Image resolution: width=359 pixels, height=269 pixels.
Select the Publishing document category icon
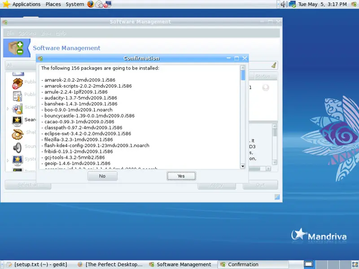click(18, 96)
